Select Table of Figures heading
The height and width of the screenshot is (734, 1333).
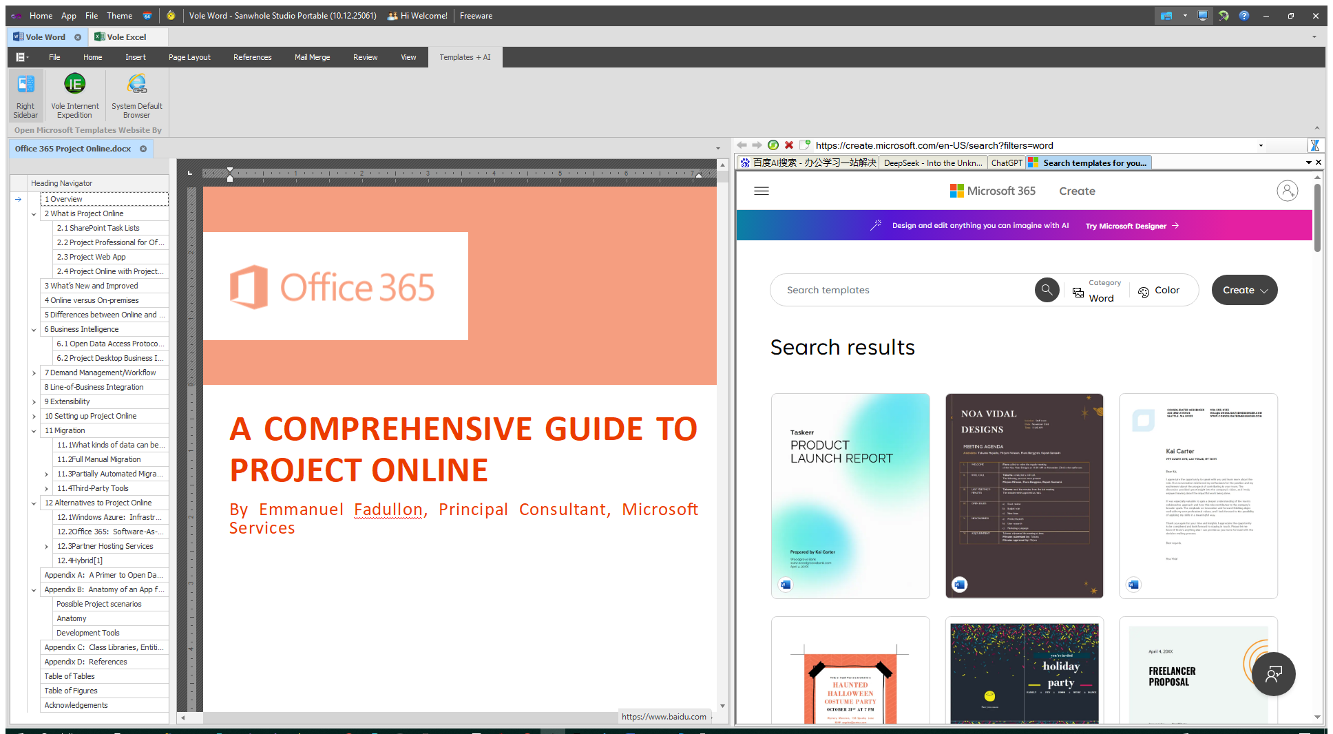[x=104, y=691]
